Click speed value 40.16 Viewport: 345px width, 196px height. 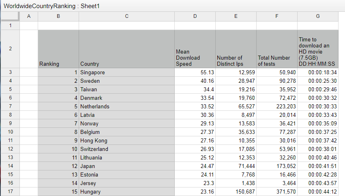(195, 81)
